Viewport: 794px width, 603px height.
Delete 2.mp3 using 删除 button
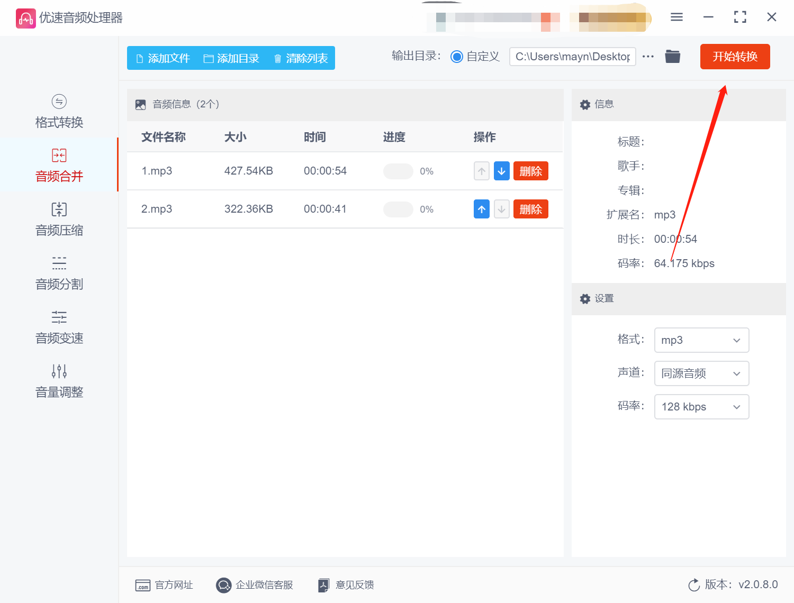530,209
